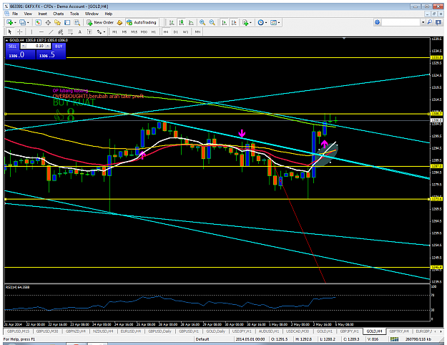The image size is (447, 345).
Task: Switch chart to bar chart mode
Action: pos(172,22)
